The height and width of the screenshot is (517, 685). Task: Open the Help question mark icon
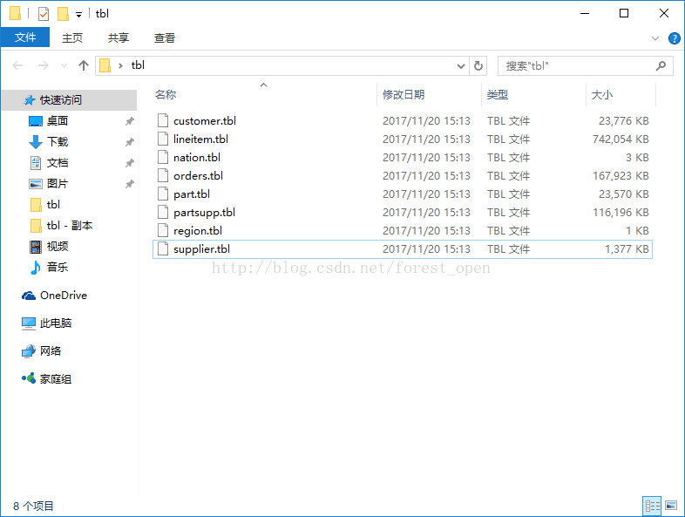click(x=674, y=38)
